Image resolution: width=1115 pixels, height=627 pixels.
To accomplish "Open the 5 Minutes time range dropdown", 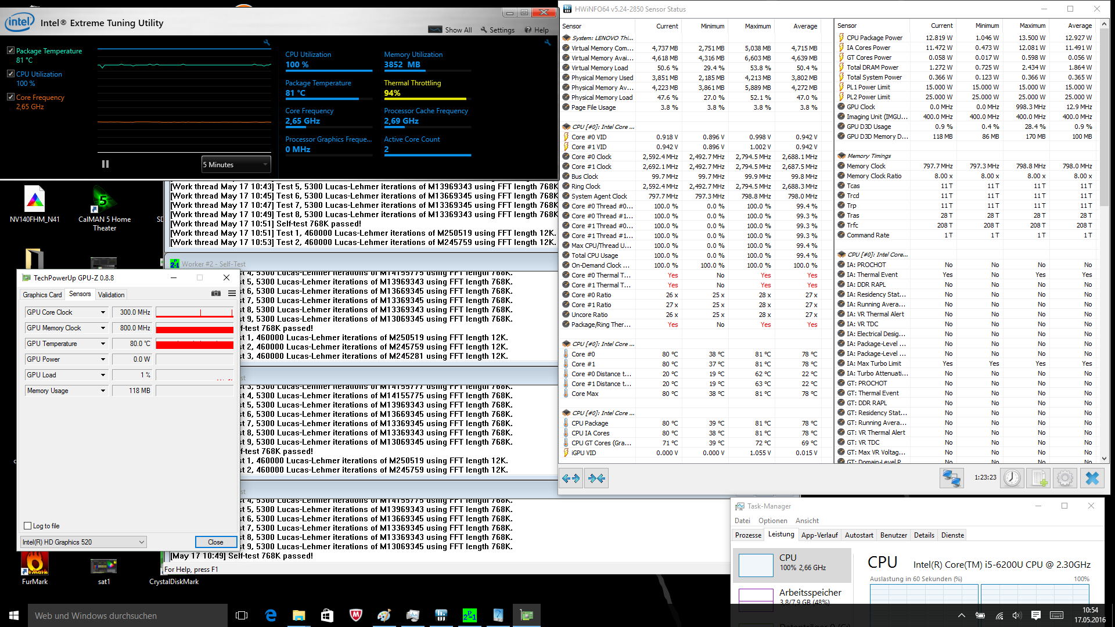I will [x=236, y=164].
